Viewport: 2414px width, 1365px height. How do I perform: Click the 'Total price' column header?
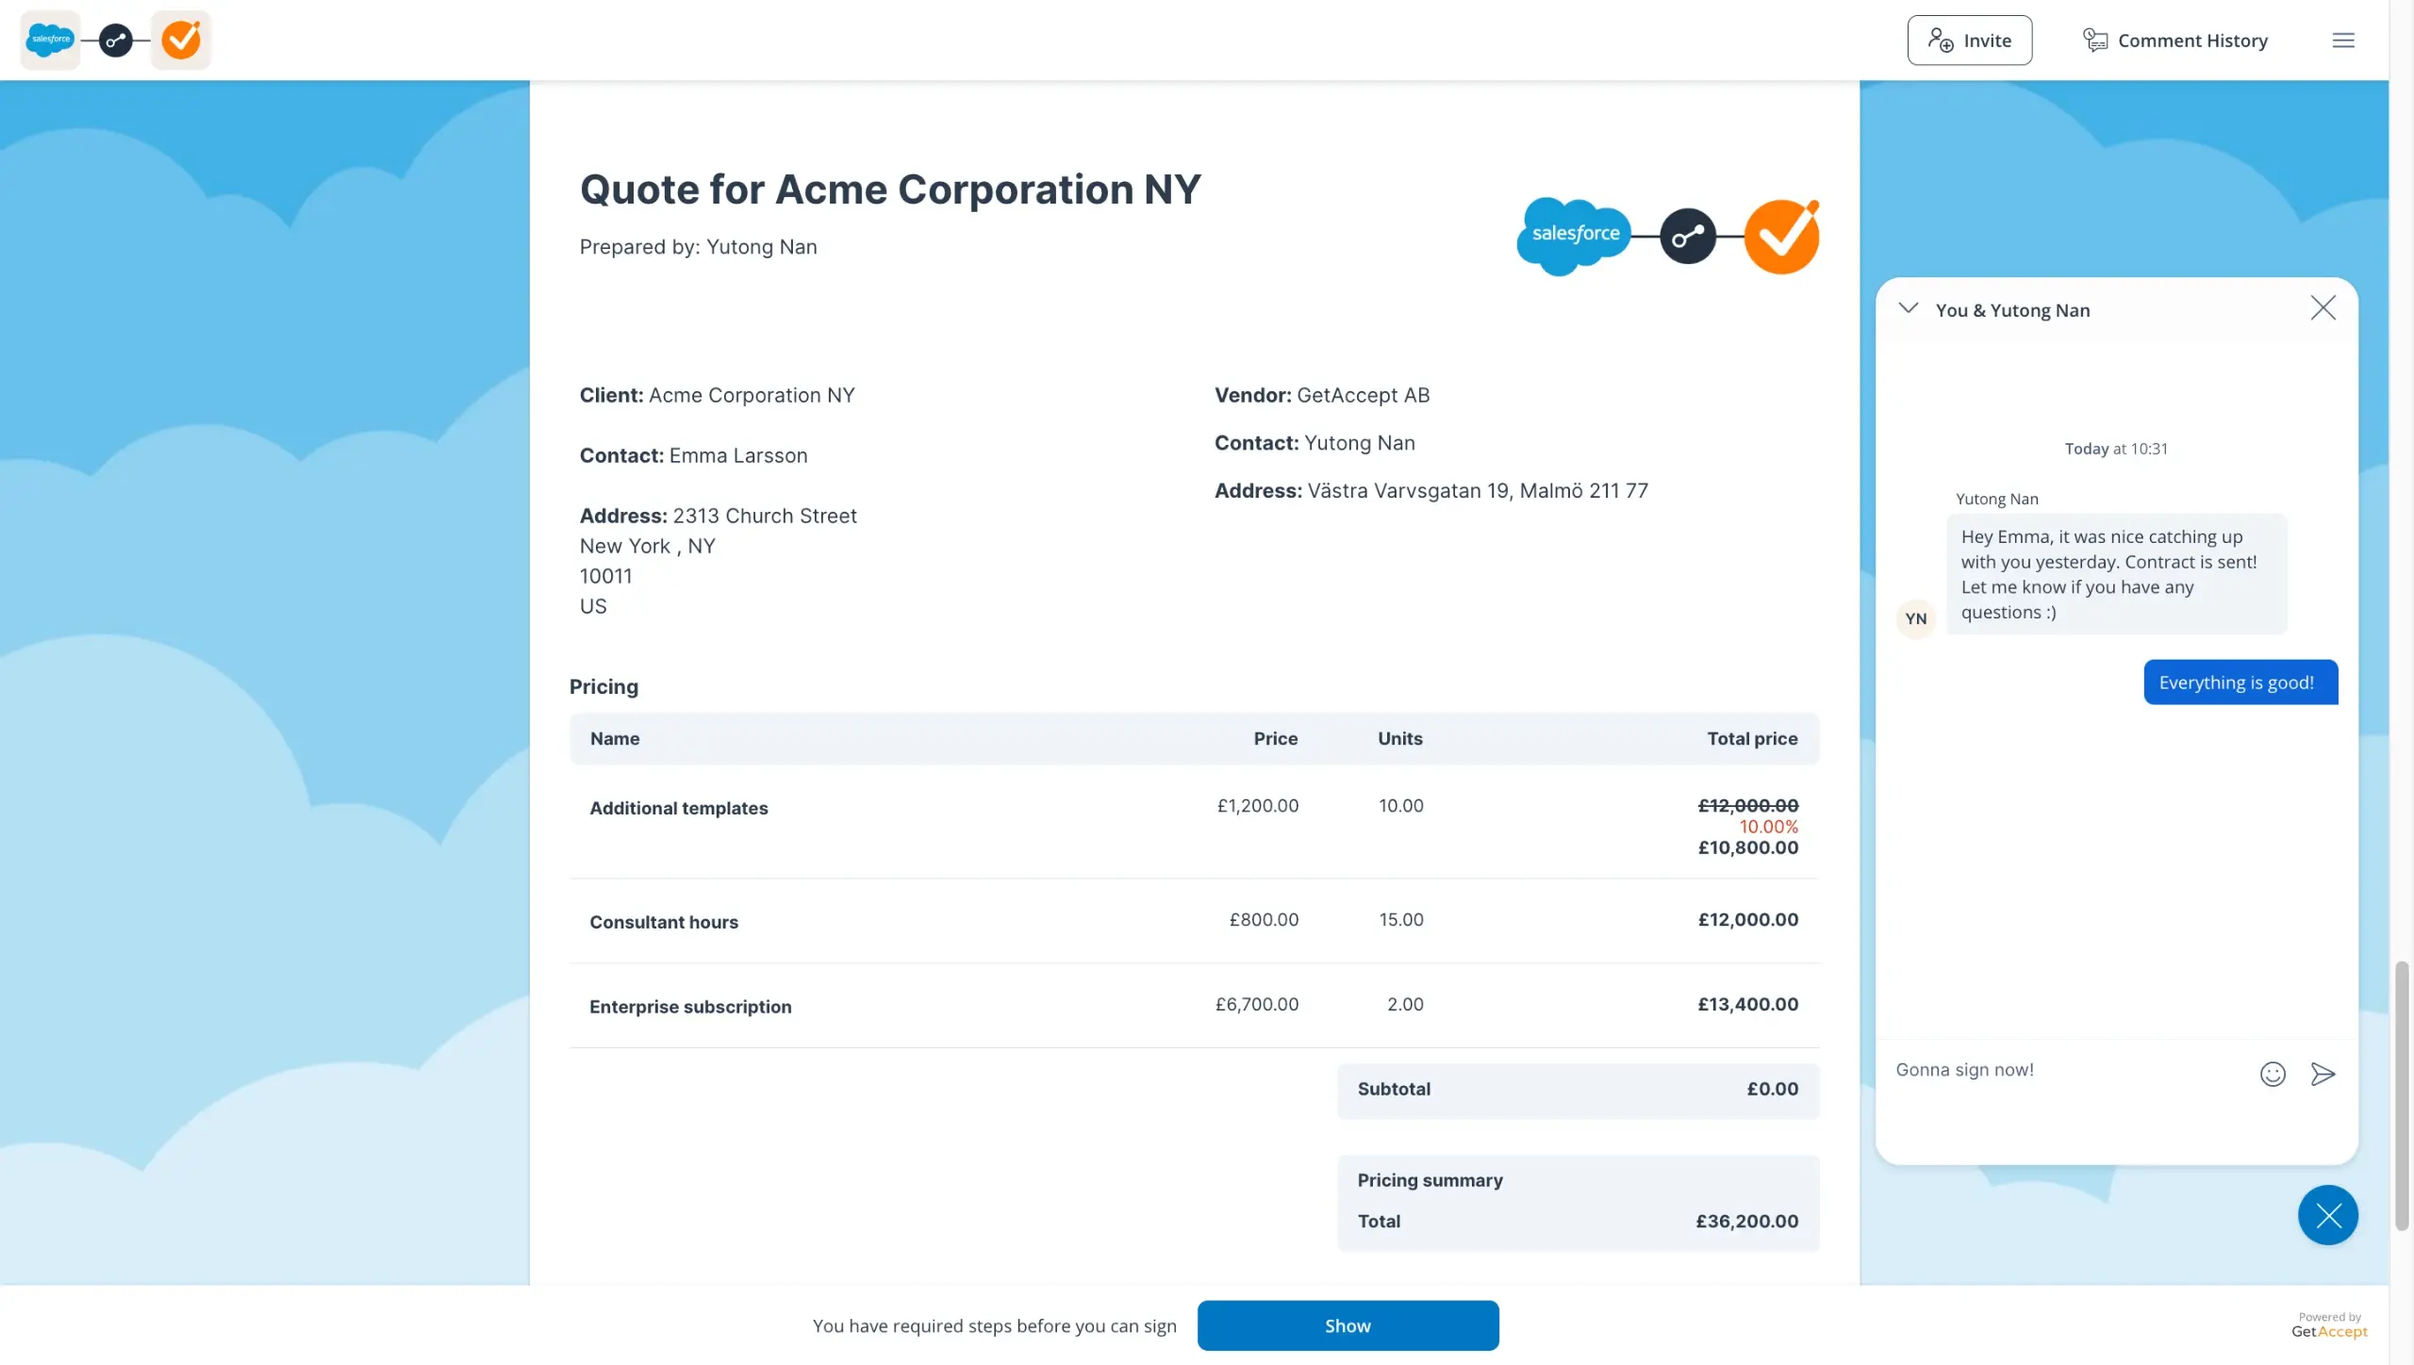point(1752,738)
